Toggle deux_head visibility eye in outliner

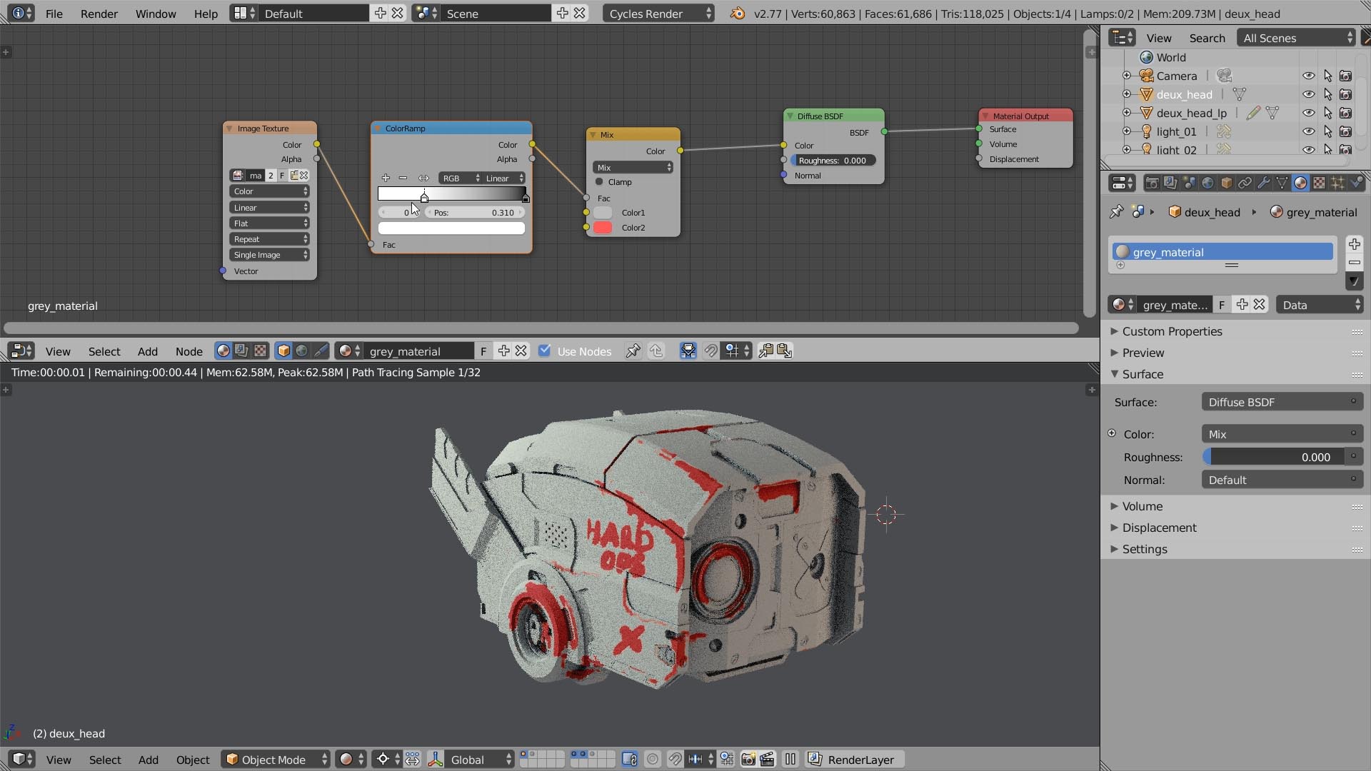pos(1308,94)
